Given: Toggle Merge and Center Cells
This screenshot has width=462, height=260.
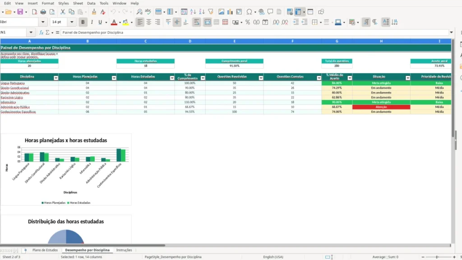Looking at the screenshot, I should 208,22.
